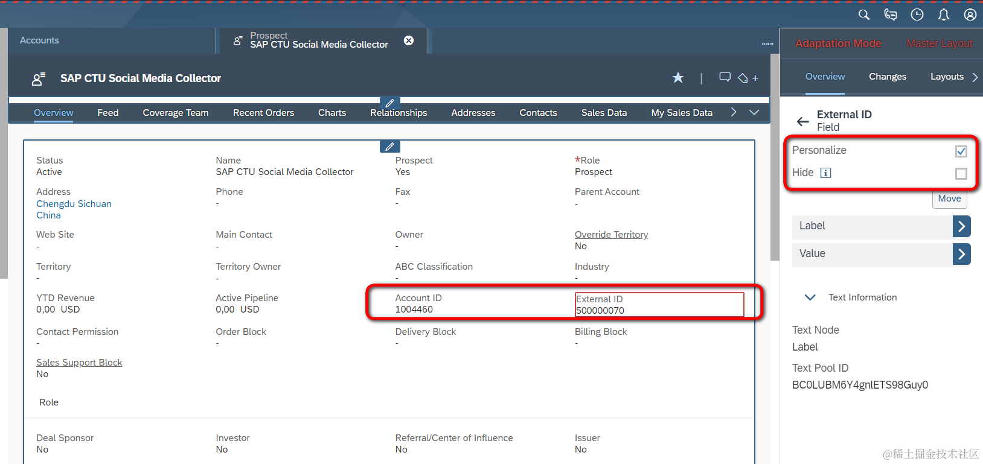The width and height of the screenshot is (983, 464).
Task: Switch to the Charts tab
Action: 332,113
